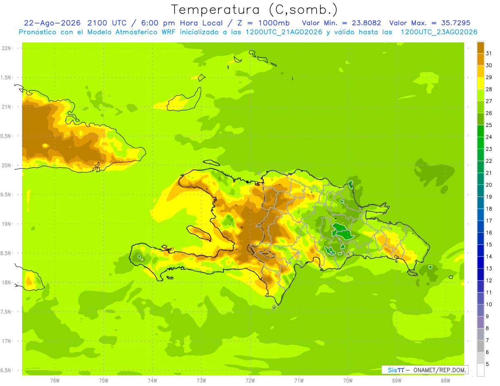The width and height of the screenshot is (500, 386).
Task: Click legend value '31'
Action: 489,53
